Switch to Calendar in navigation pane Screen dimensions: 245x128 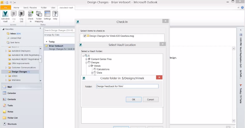22,93
